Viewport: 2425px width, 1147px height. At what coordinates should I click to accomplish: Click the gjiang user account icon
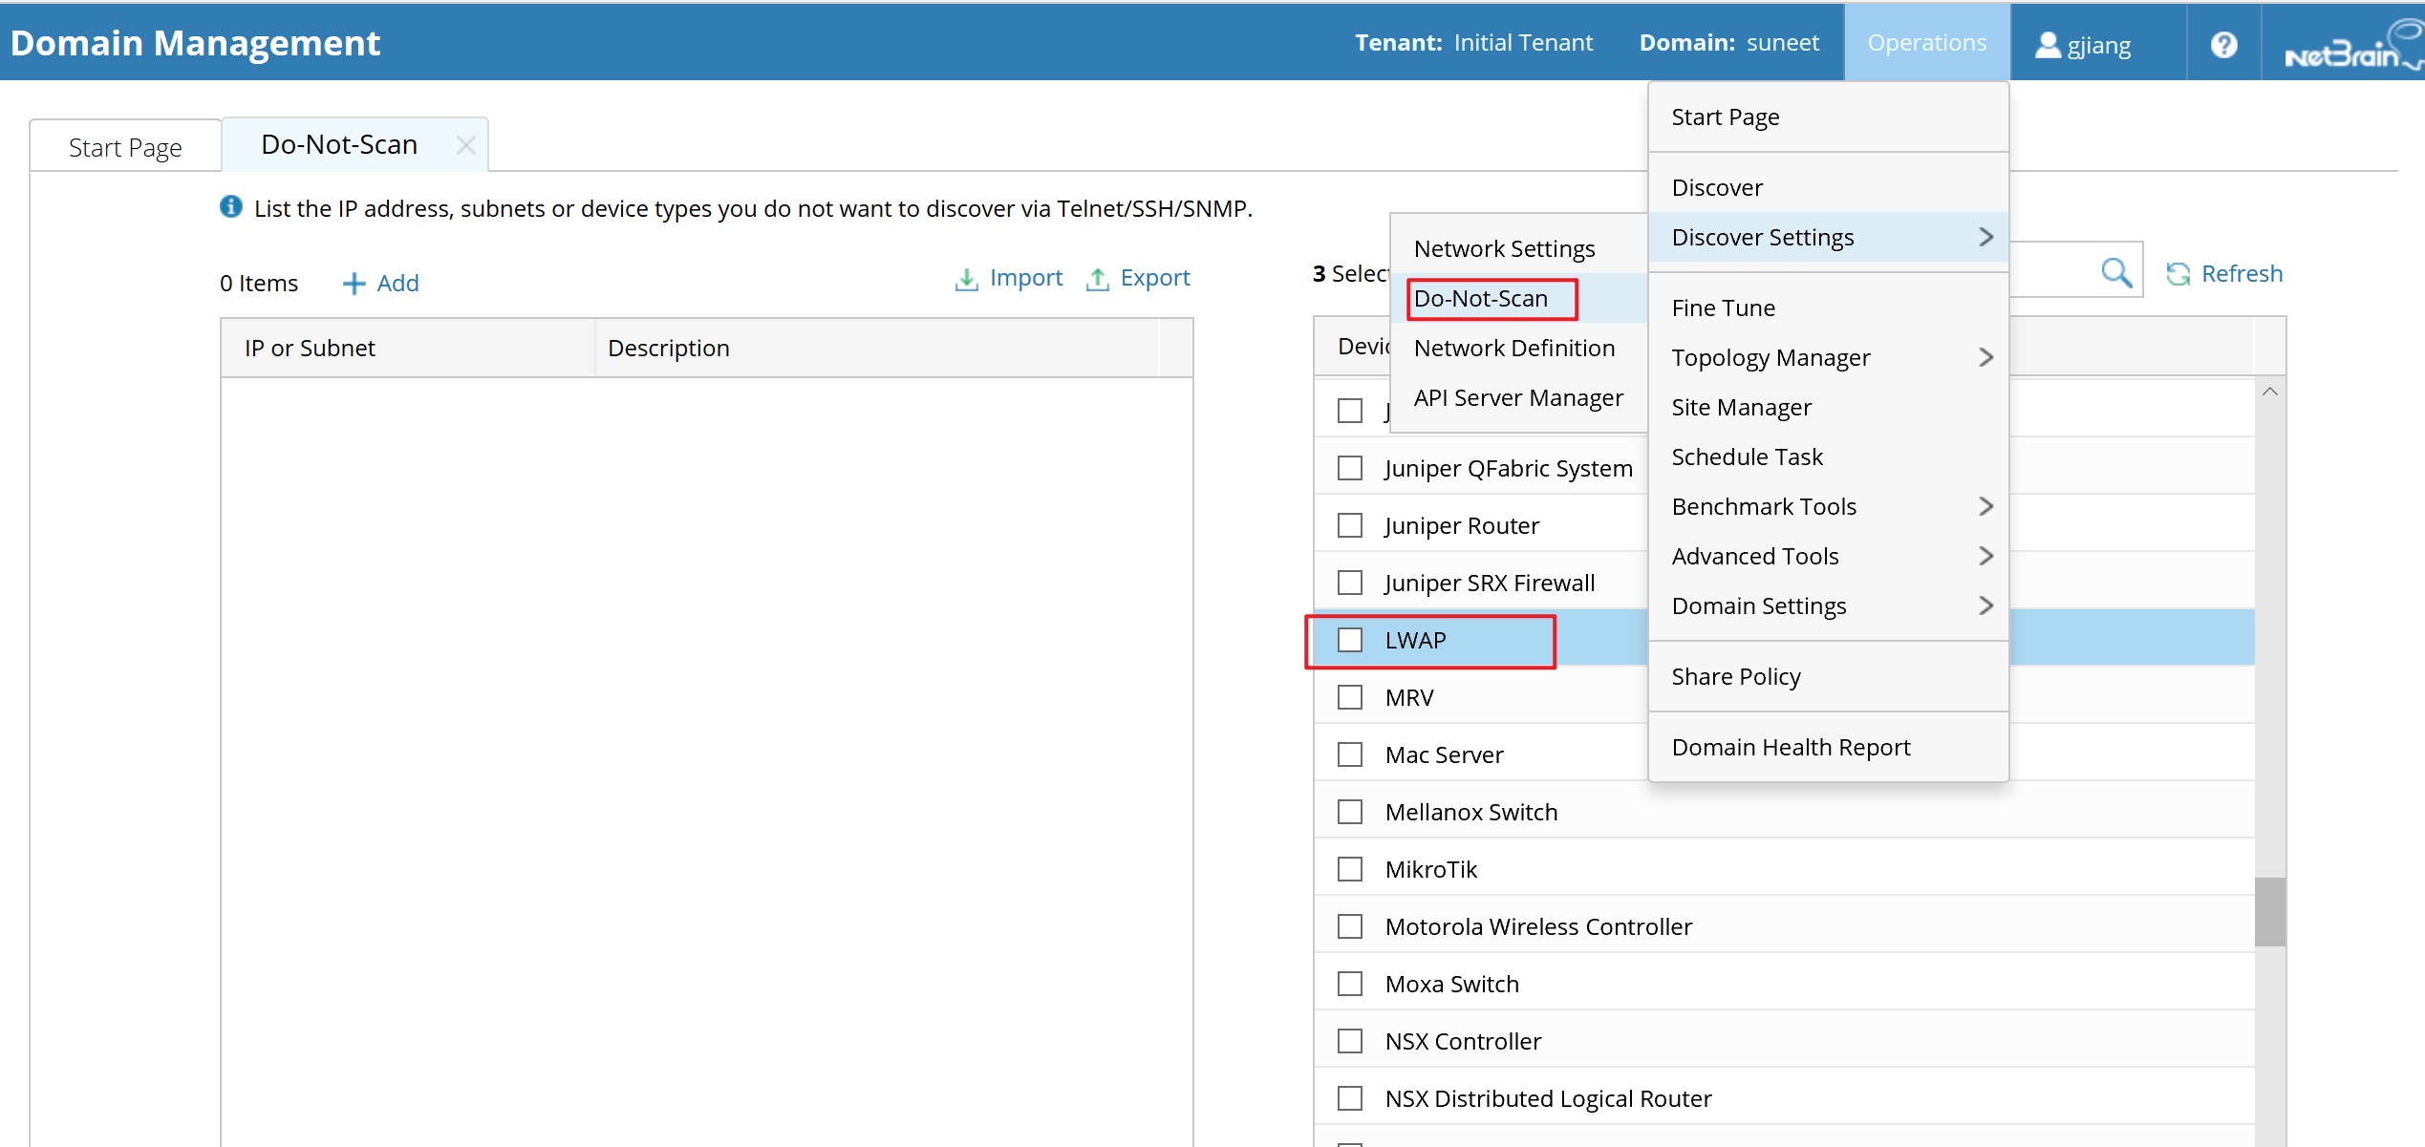point(2049,44)
